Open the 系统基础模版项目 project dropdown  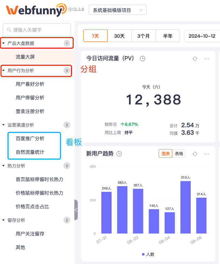pyautogui.click(x=118, y=10)
